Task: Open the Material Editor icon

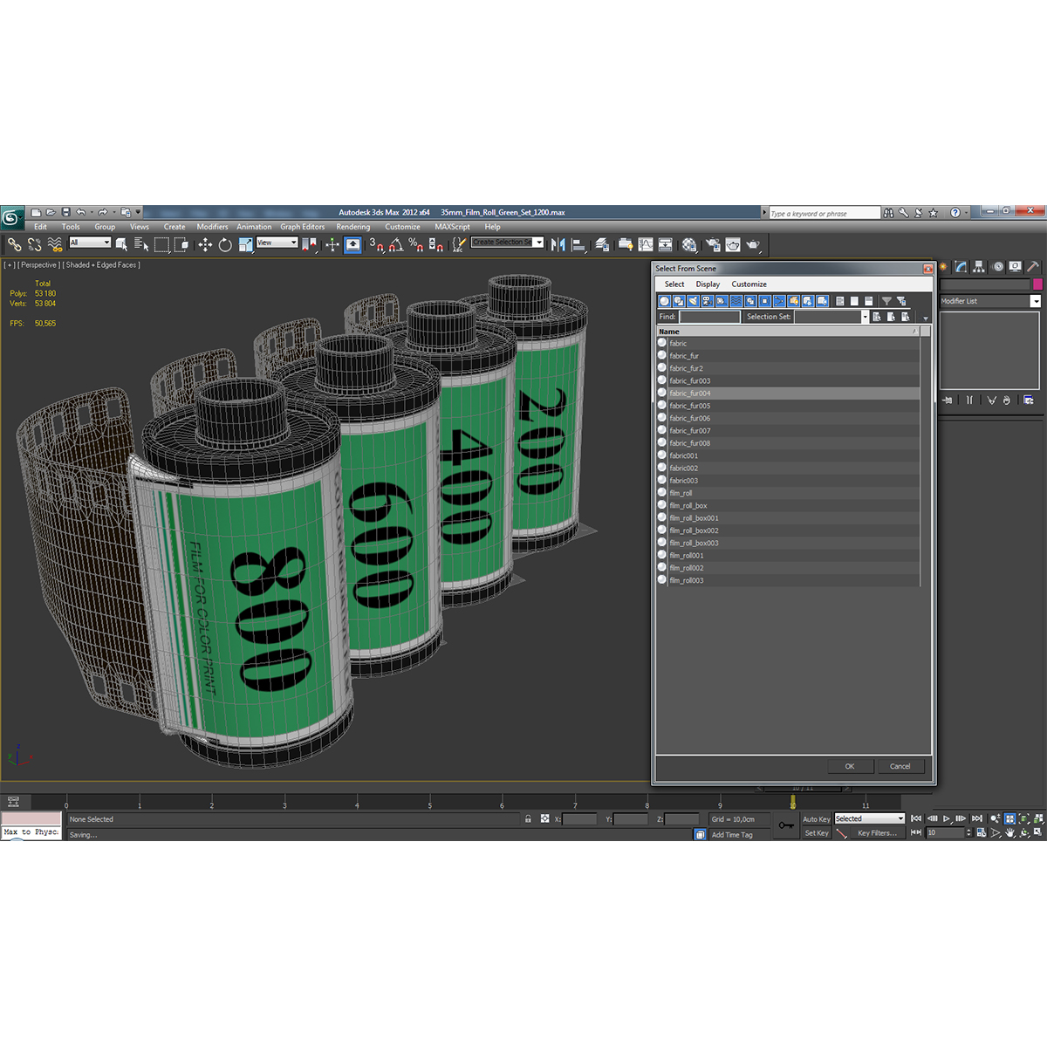Action: click(689, 245)
